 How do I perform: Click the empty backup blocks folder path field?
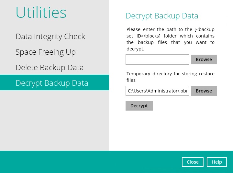pos(157,59)
